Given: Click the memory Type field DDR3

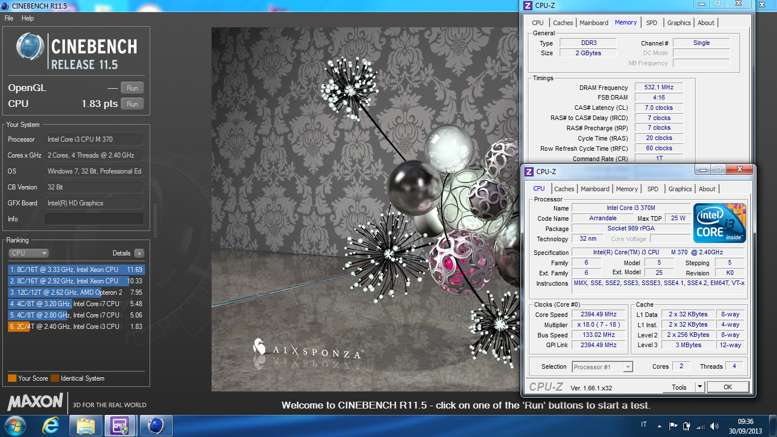Looking at the screenshot, I should point(588,43).
